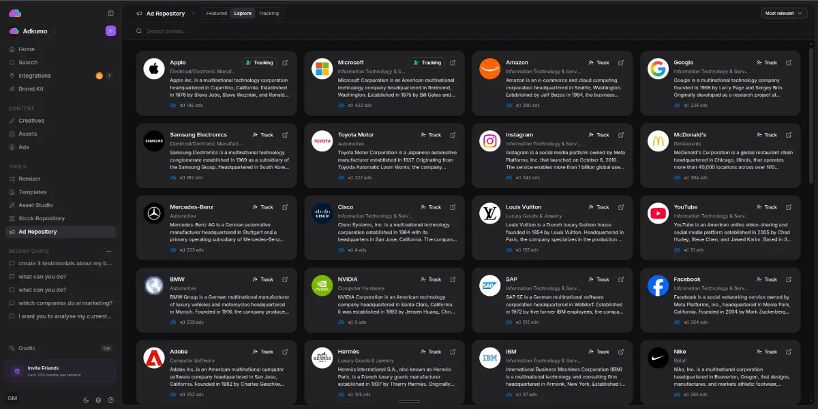Track the Amazon brand

click(600, 63)
